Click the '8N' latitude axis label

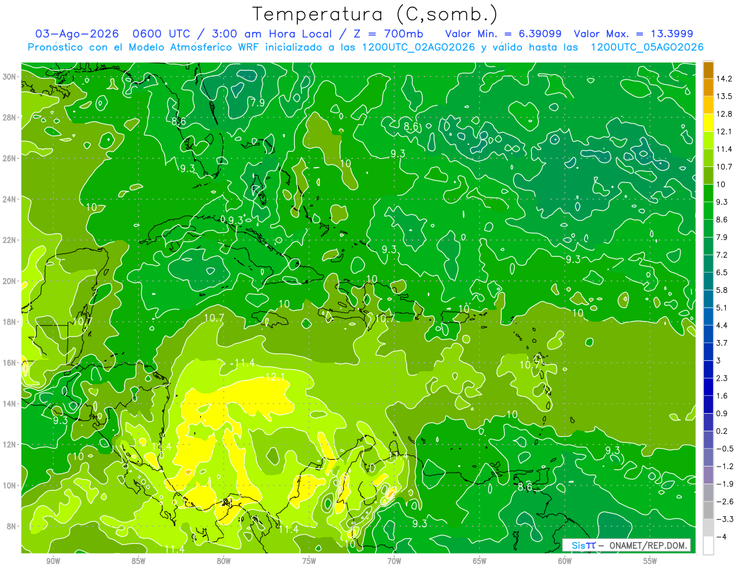12,526
